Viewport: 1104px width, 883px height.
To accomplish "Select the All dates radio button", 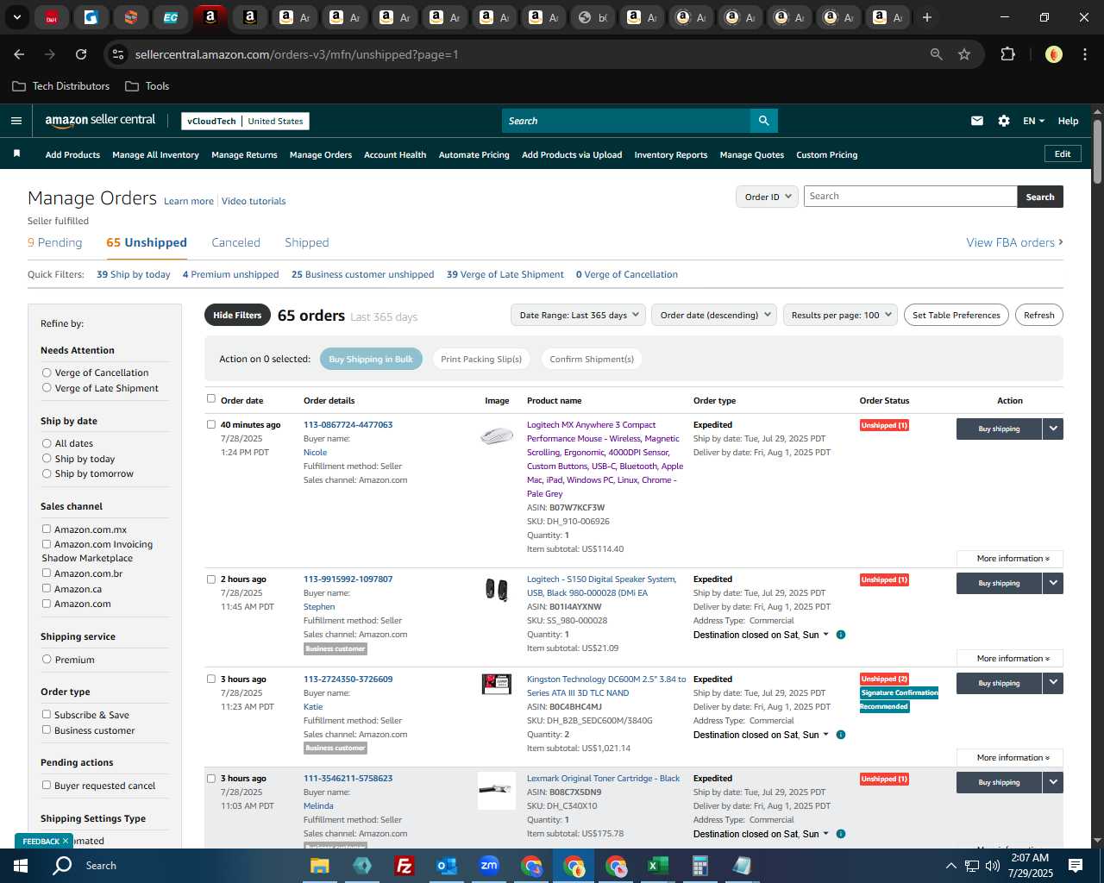I will [47, 443].
